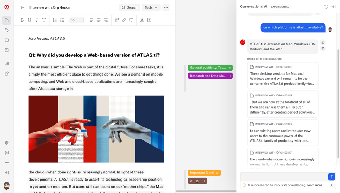340x193 pixels.
Task: Give thumbs up to AI response
Action: tap(323, 42)
